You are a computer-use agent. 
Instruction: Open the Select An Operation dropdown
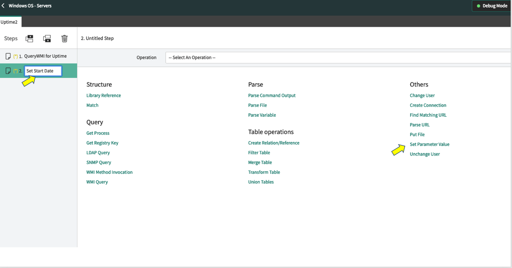click(338, 57)
